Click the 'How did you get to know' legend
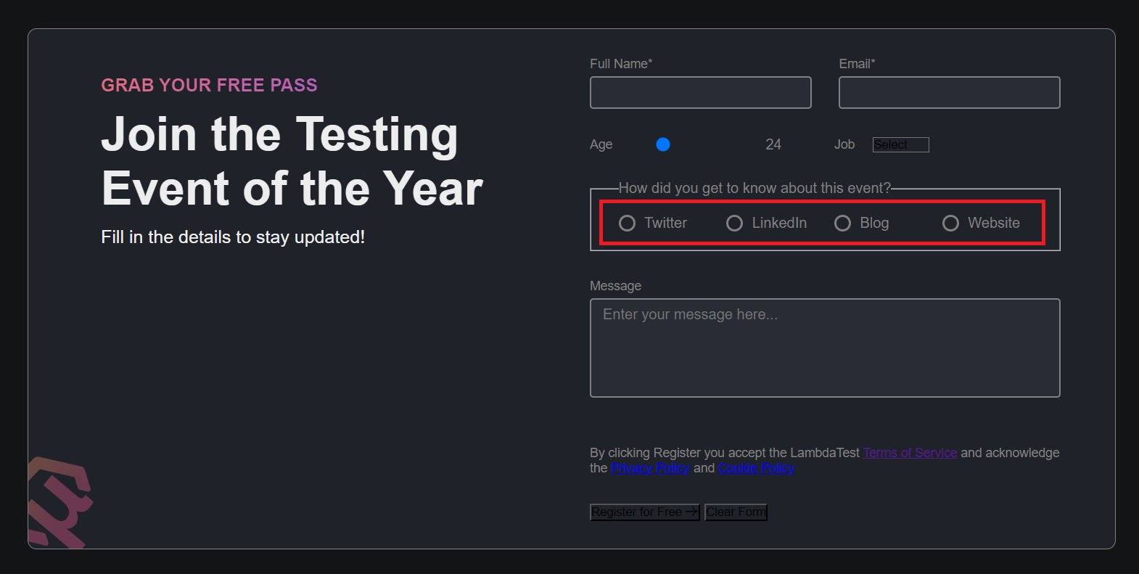This screenshot has width=1139, height=574. (x=754, y=189)
